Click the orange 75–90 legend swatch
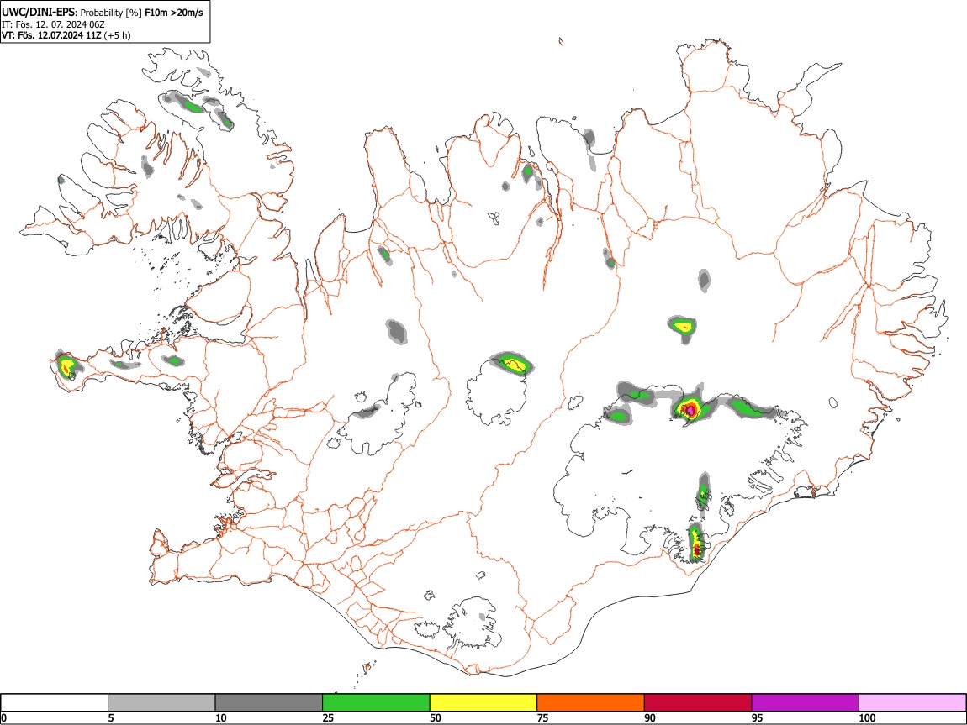The width and height of the screenshot is (967, 725). 591,703
